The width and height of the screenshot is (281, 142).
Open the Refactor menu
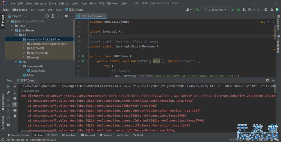(x=64, y=3)
